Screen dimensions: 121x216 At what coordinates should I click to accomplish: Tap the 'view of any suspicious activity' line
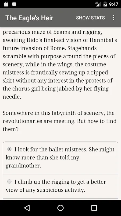click(45, 190)
